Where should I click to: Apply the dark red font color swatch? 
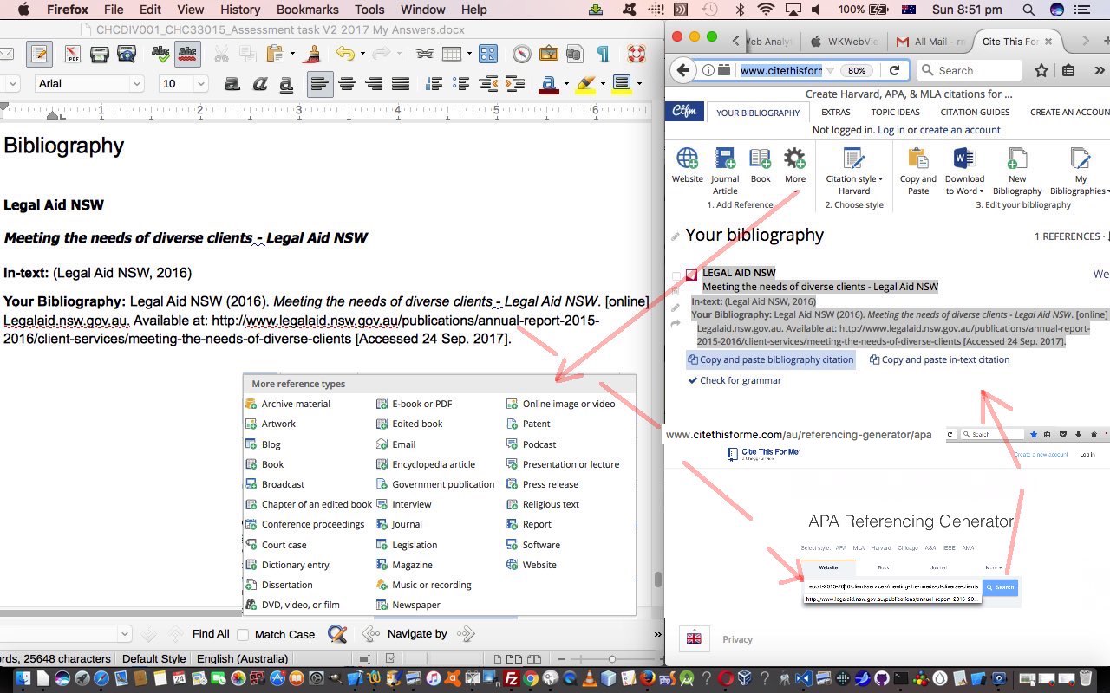tap(548, 84)
